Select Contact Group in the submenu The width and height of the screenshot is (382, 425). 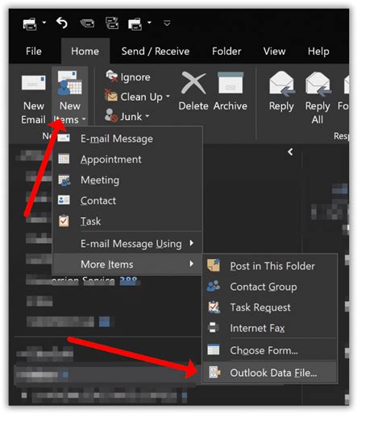(270, 287)
